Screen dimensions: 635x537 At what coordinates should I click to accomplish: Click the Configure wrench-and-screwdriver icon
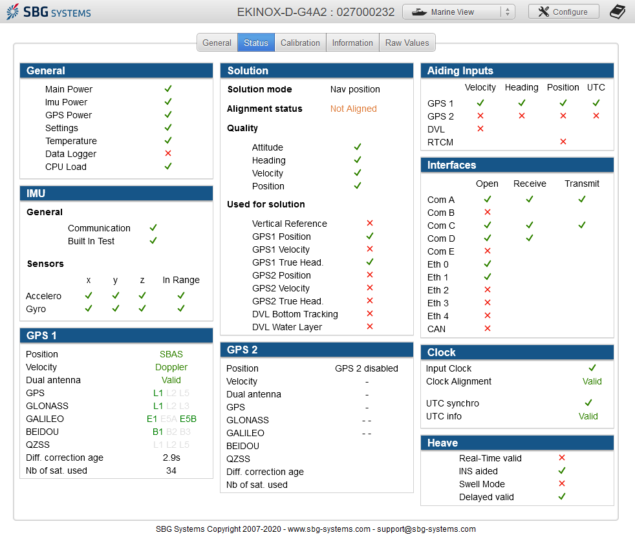point(543,12)
